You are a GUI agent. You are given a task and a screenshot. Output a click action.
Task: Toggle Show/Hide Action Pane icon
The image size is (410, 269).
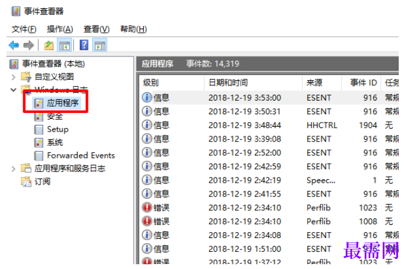(100, 45)
